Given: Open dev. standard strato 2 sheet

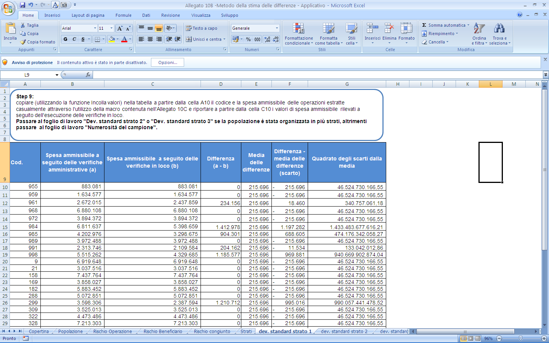Looking at the screenshot, I should tap(344, 332).
